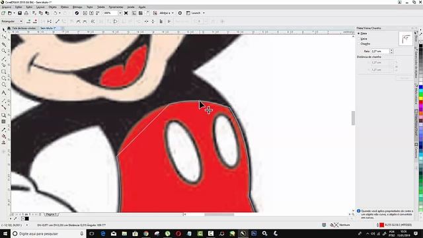Select the Eyedropper tool in toolbox
Image resolution: width=423 pixels, height=238 pixels.
[4, 130]
